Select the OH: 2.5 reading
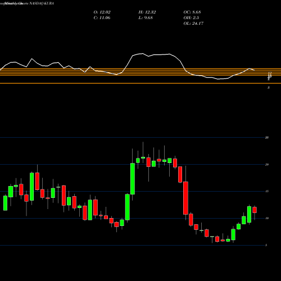The width and height of the screenshot is (281, 281). point(191,18)
